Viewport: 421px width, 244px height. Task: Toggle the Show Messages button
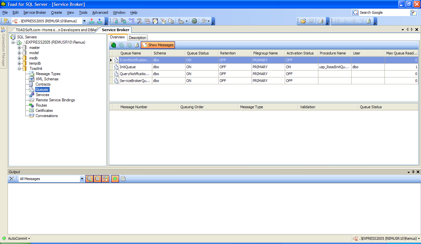point(158,45)
